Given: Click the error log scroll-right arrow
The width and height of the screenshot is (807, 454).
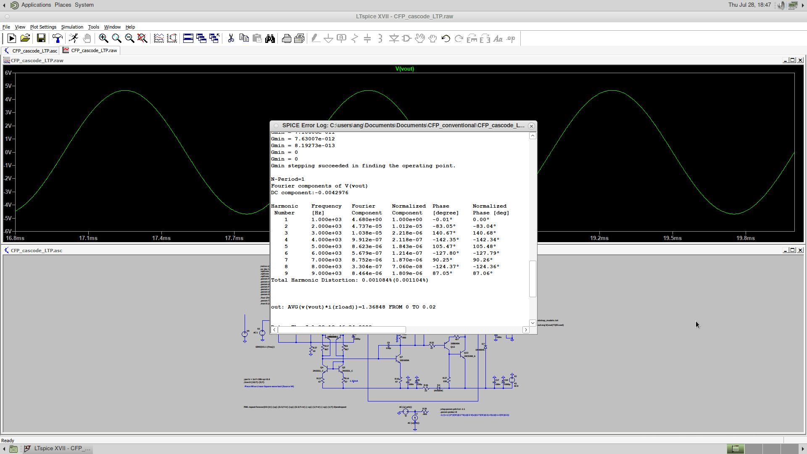Looking at the screenshot, I should (x=526, y=330).
